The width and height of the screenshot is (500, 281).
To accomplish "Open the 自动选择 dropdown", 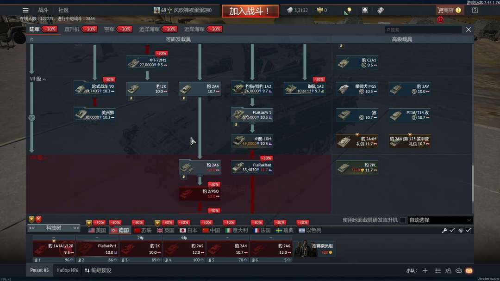I will click(440, 220).
